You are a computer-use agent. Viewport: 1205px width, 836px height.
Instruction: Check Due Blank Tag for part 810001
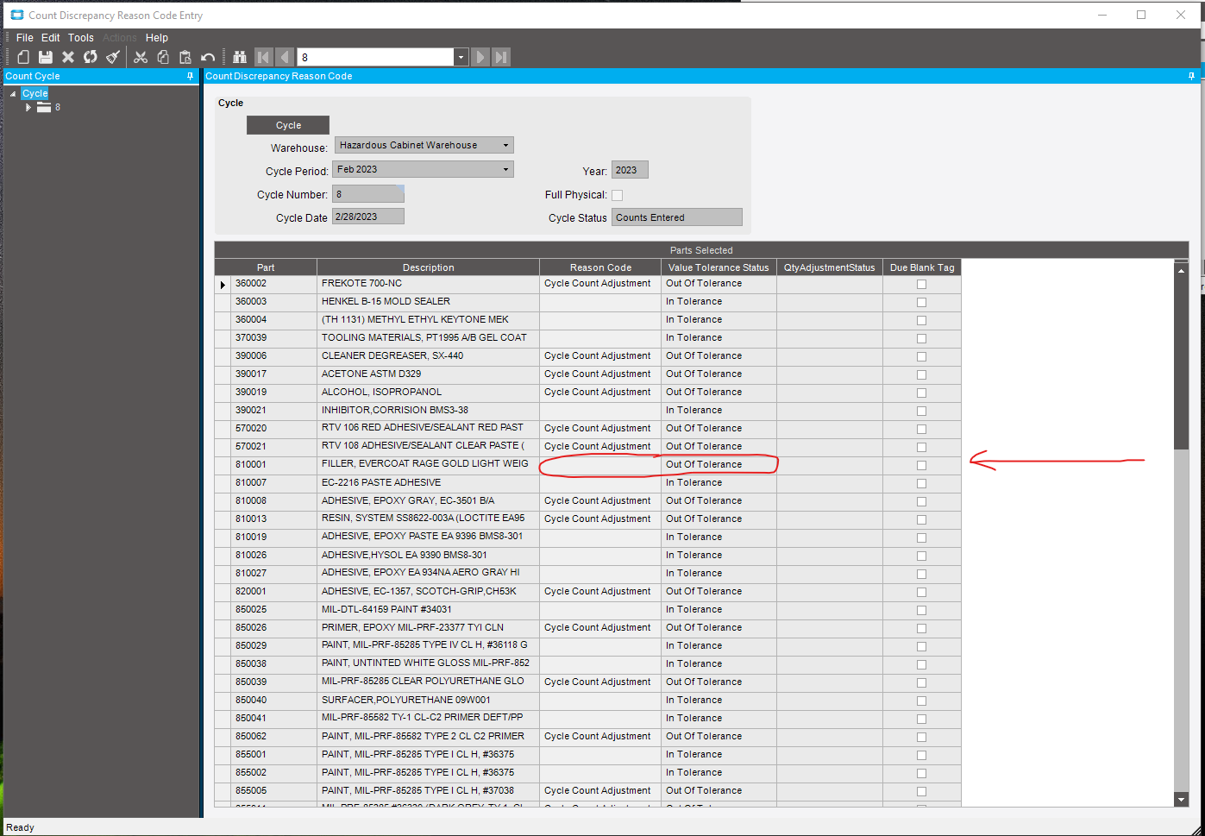[x=921, y=465]
